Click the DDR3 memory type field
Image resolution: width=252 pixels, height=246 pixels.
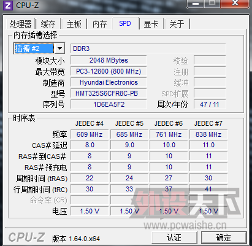148,48
